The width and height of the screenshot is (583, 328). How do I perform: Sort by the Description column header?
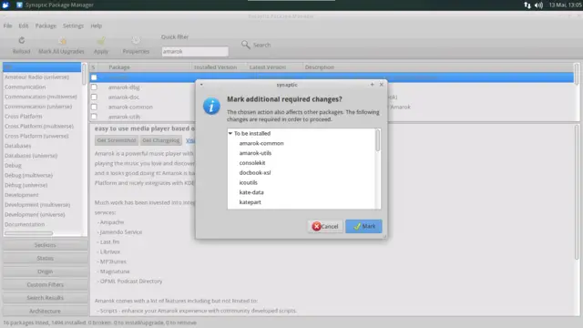tap(438, 67)
